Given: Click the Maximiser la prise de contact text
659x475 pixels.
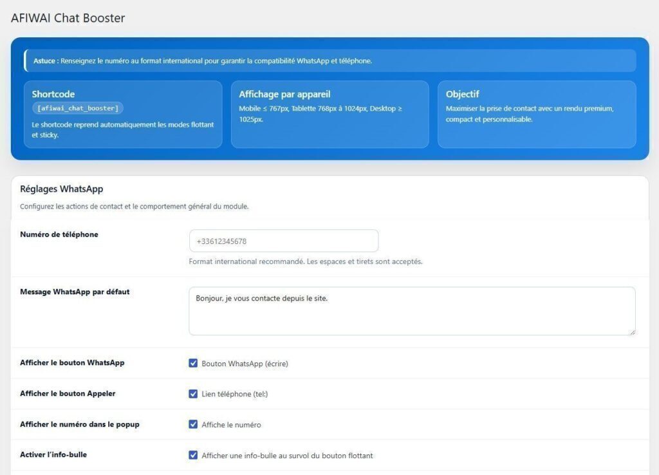Looking at the screenshot, I should (530, 114).
